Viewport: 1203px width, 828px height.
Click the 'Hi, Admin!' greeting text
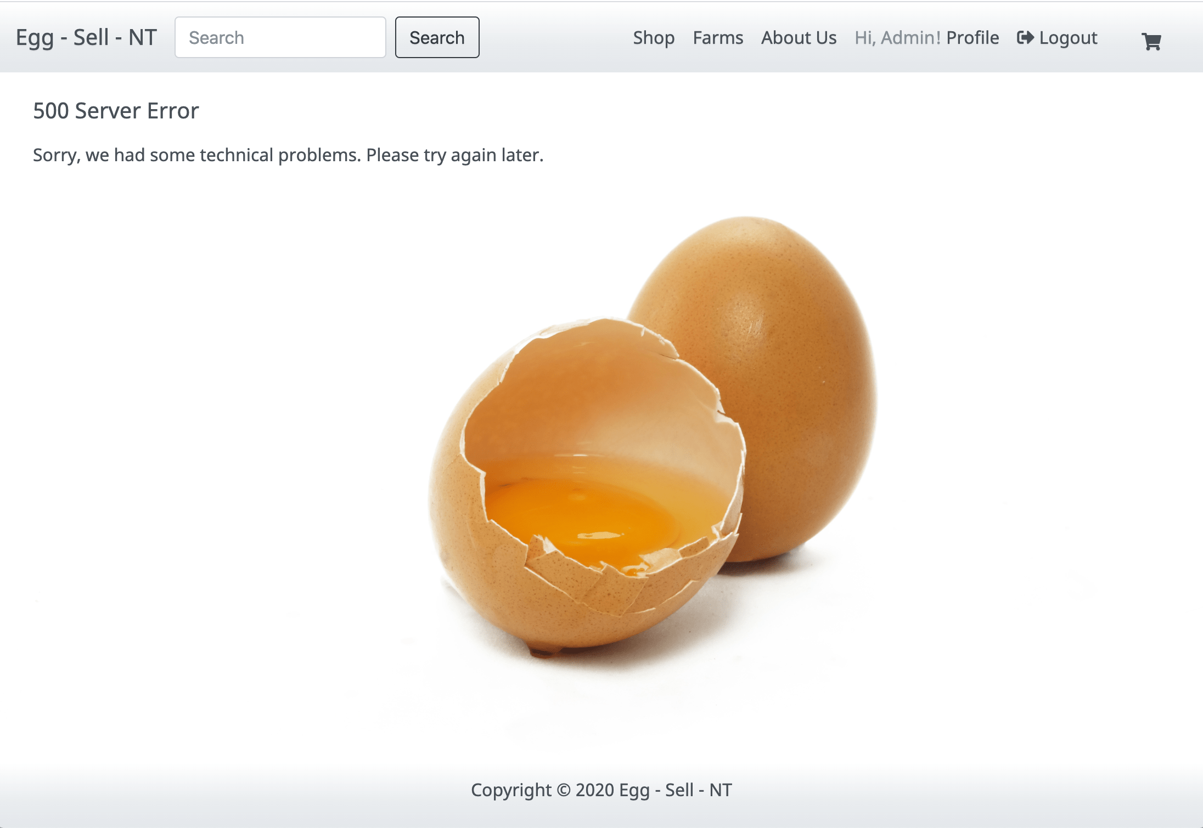897,38
